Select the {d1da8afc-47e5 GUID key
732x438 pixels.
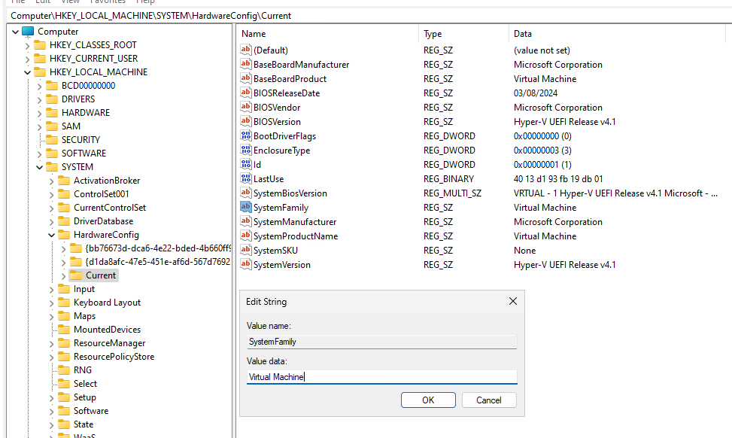[x=158, y=261]
